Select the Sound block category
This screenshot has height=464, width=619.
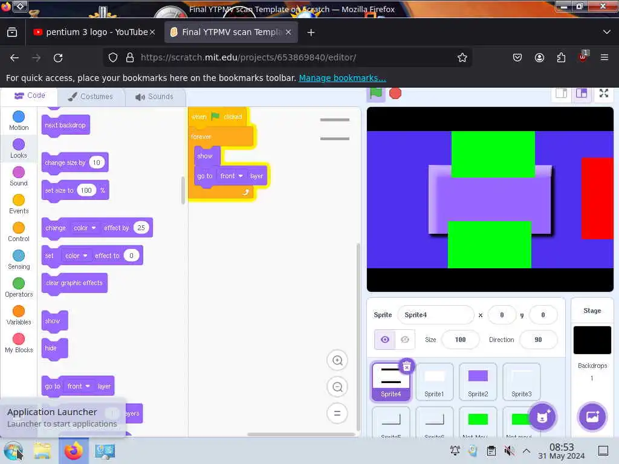click(19, 176)
